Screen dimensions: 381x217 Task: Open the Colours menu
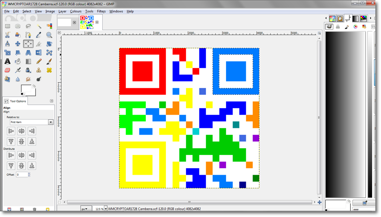tap(75, 11)
